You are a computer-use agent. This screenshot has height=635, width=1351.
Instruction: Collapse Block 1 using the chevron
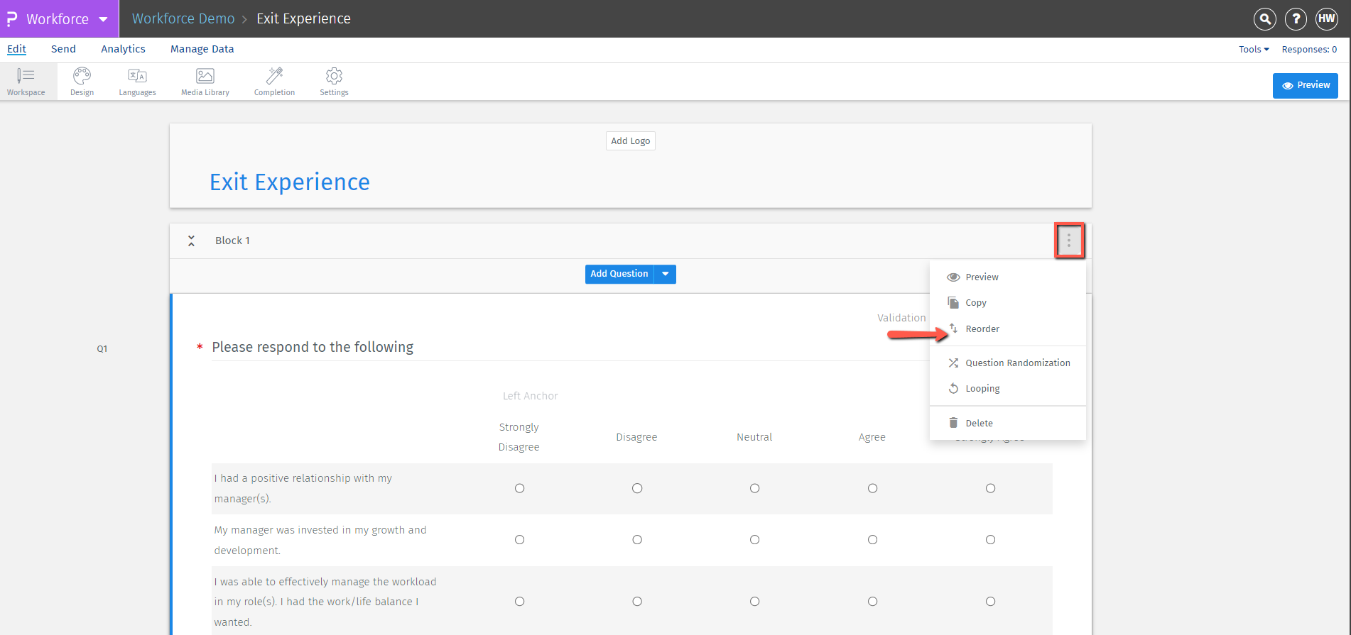coord(191,241)
